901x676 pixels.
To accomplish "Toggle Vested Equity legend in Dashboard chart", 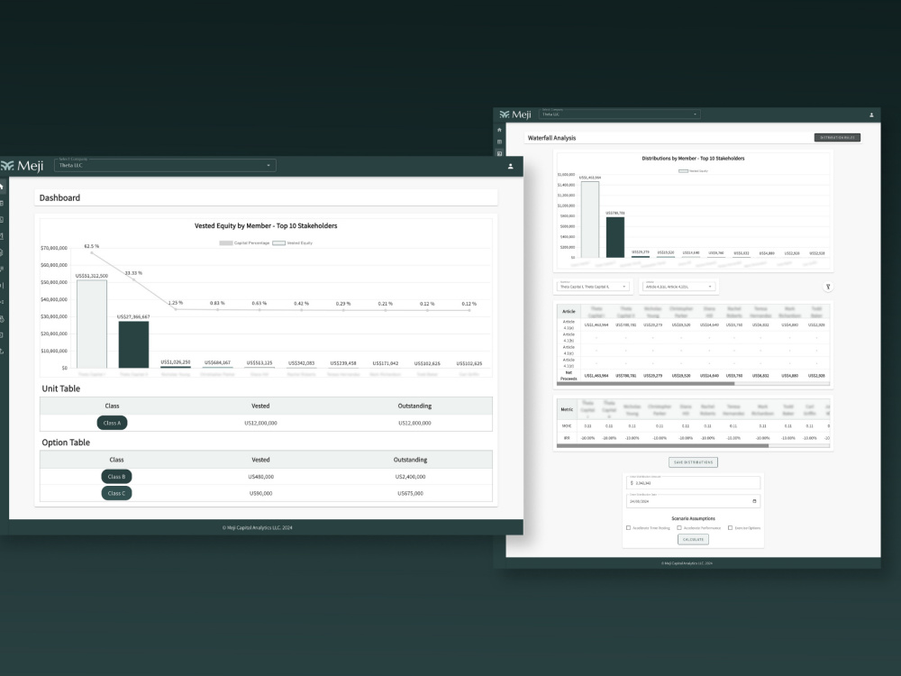I will tap(293, 243).
